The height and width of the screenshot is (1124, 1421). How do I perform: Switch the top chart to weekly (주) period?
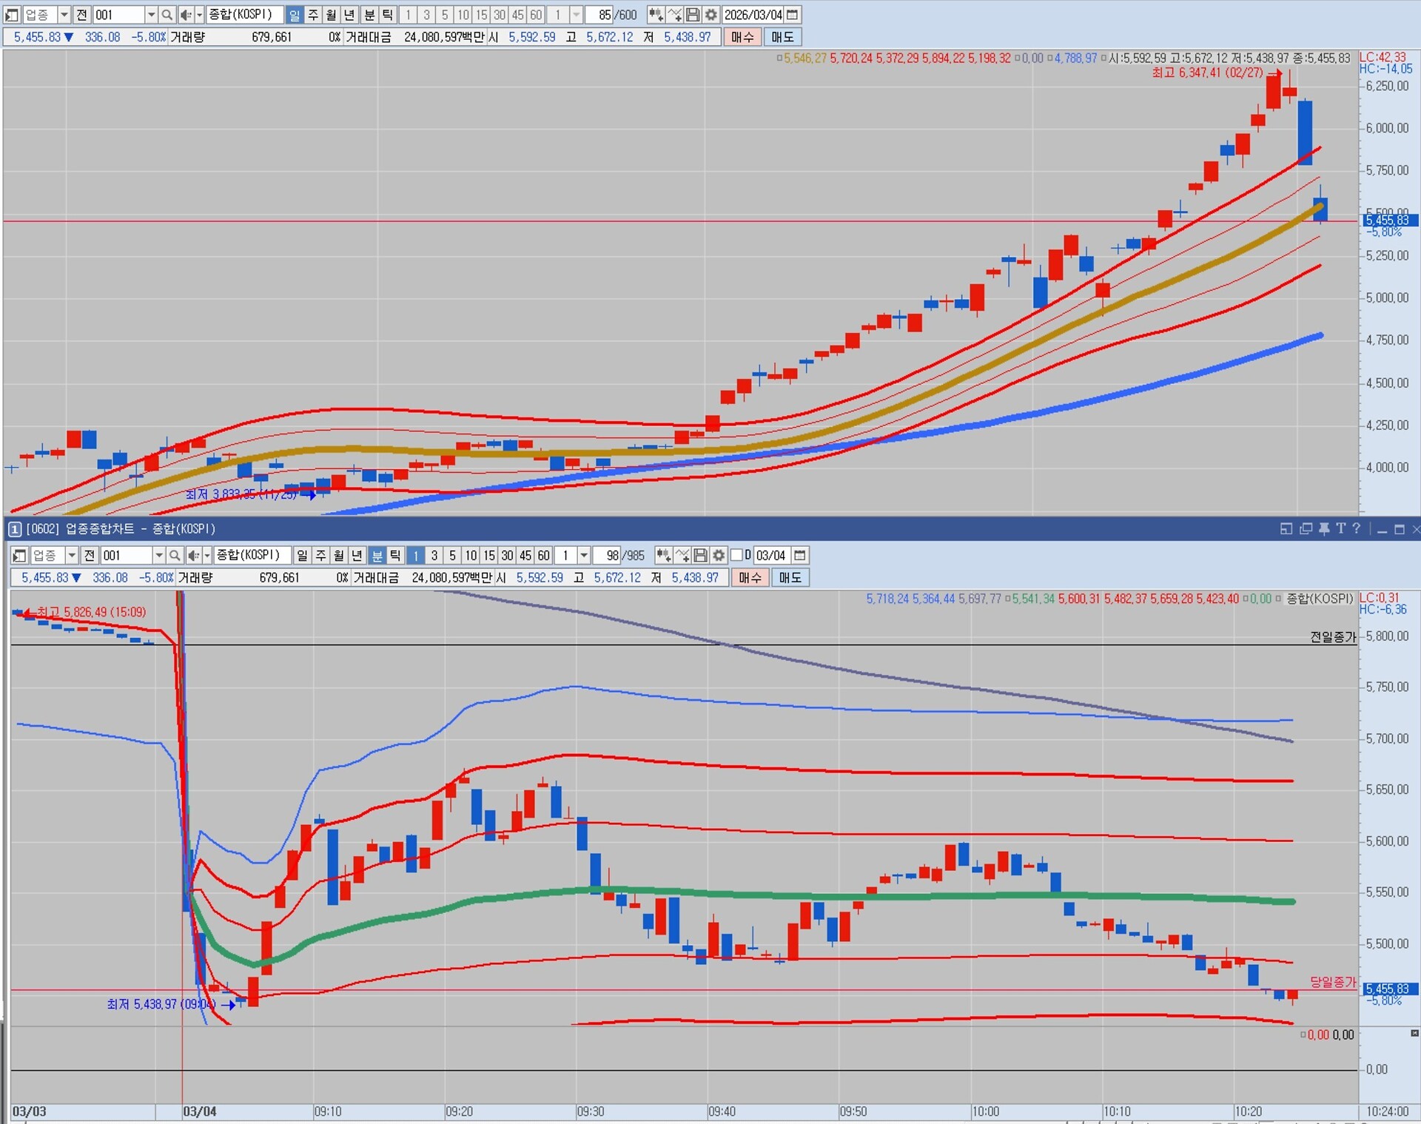pos(313,15)
